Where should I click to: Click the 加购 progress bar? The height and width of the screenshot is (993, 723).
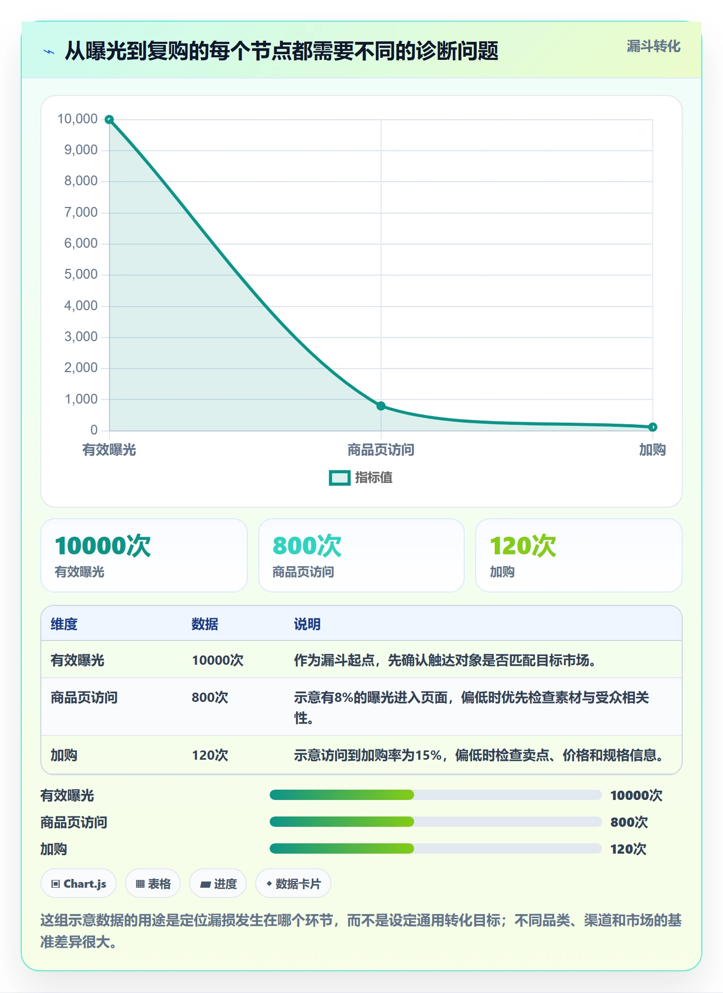(435, 848)
